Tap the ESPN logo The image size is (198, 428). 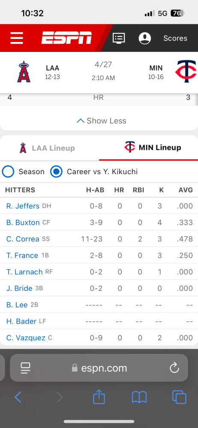[x=67, y=38]
